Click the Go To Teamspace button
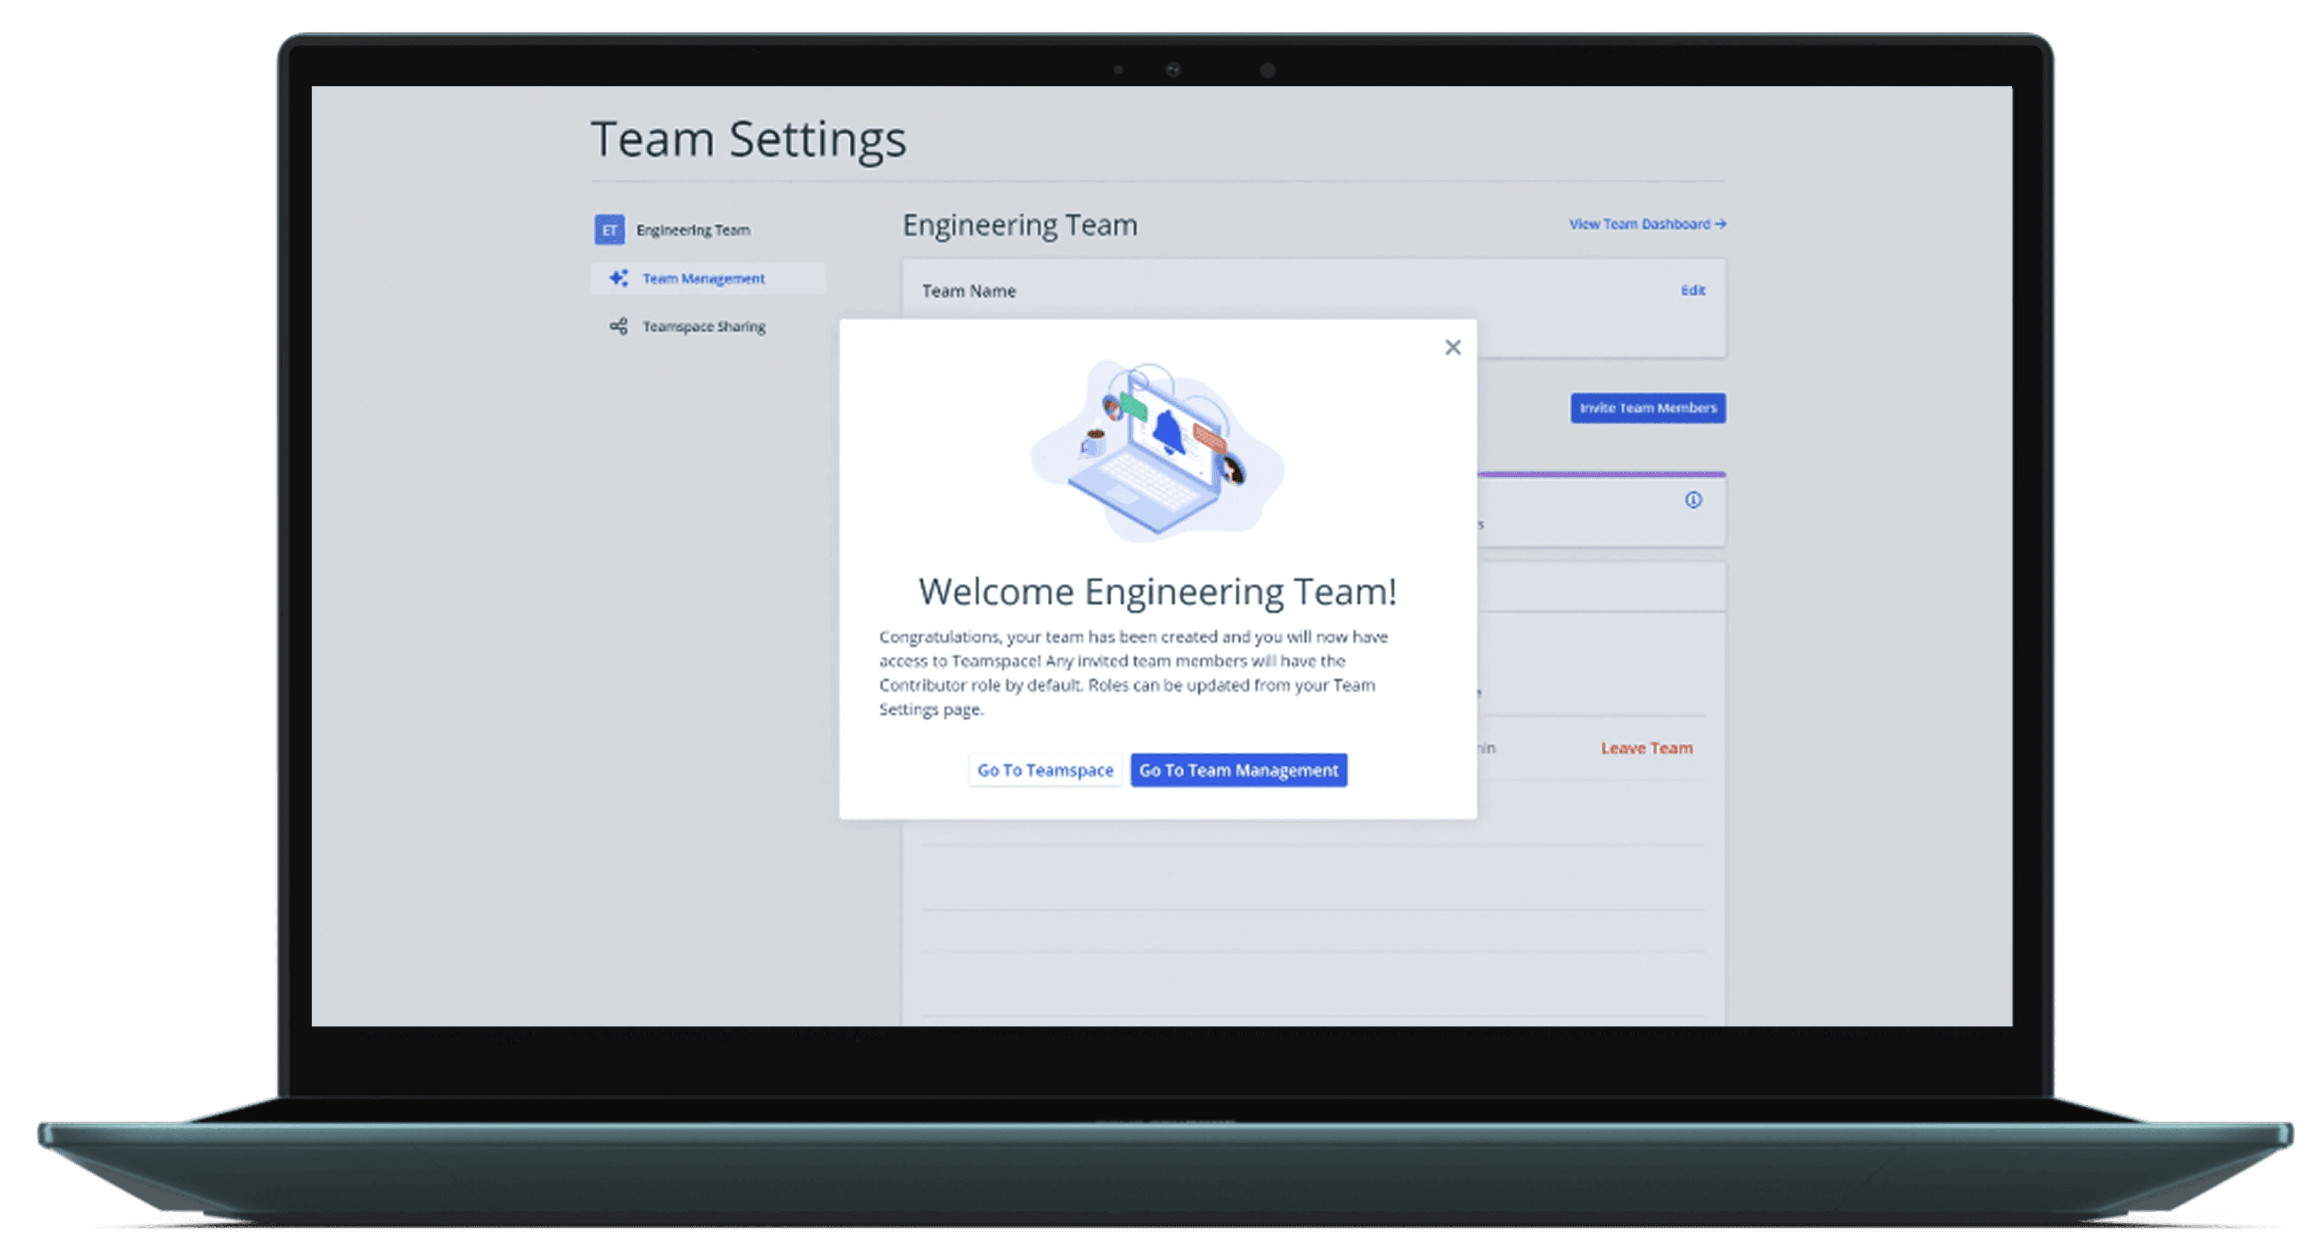 (1045, 770)
